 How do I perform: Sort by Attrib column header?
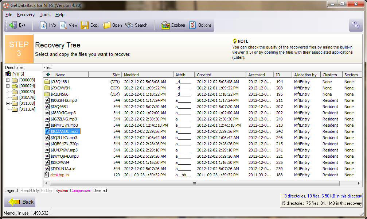click(x=184, y=74)
